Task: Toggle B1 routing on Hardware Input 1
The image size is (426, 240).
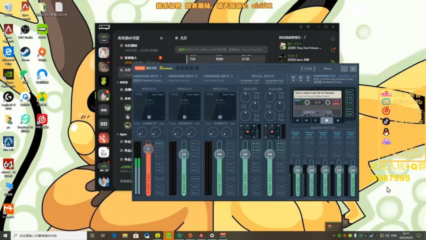Action: (x=159, y=164)
